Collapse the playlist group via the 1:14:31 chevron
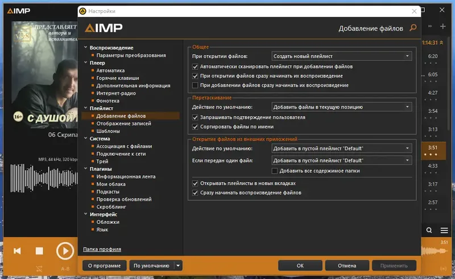This screenshot has width=455, height=279. pyautogui.click(x=441, y=43)
